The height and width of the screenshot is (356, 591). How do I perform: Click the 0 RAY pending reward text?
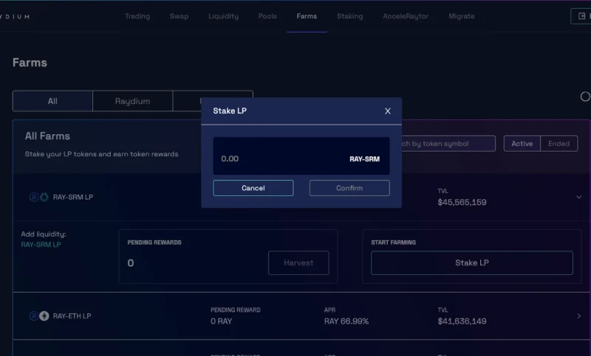click(221, 321)
